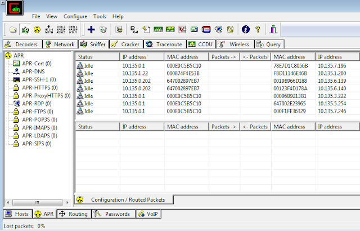The image size is (360, 231).
Task: Select APR-SIPS (0) tree item
Action: (x=37, y=144)
